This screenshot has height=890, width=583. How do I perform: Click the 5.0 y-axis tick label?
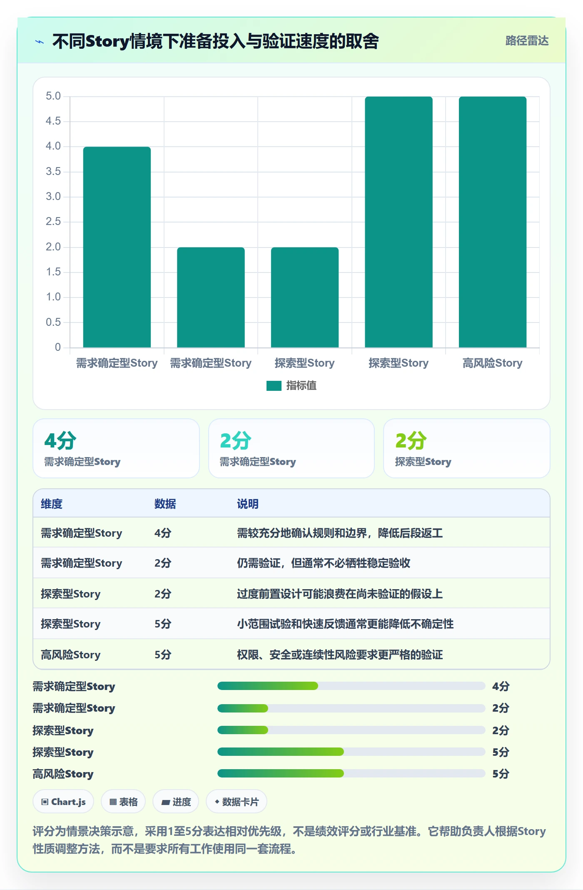coord(53,96)
